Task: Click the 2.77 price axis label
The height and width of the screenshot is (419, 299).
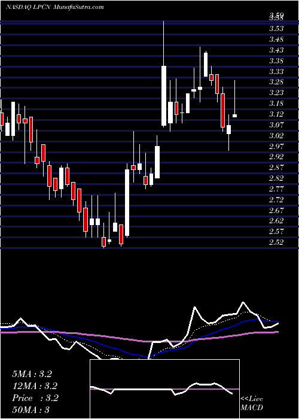Action: tap(276, 189)
